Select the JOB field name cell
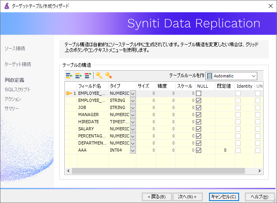This screenshot has height=203, width=277. pos(92,108)
